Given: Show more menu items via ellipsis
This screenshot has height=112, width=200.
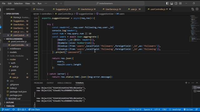Looking at the screenshot, I should pos(46,3).
